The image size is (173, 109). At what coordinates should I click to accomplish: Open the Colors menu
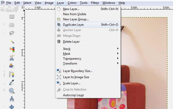(72, 3)
